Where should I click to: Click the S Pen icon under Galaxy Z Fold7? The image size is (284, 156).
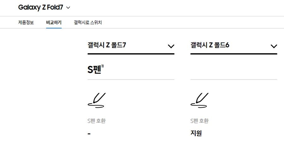[97, 101]
